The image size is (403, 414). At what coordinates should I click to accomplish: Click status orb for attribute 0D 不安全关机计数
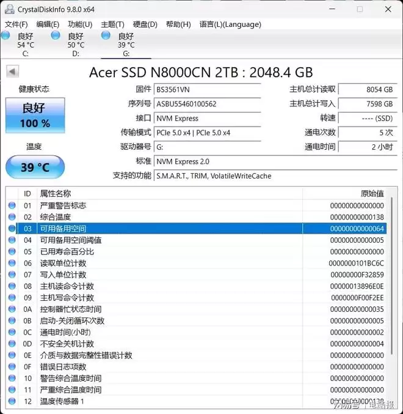(12, 344)
